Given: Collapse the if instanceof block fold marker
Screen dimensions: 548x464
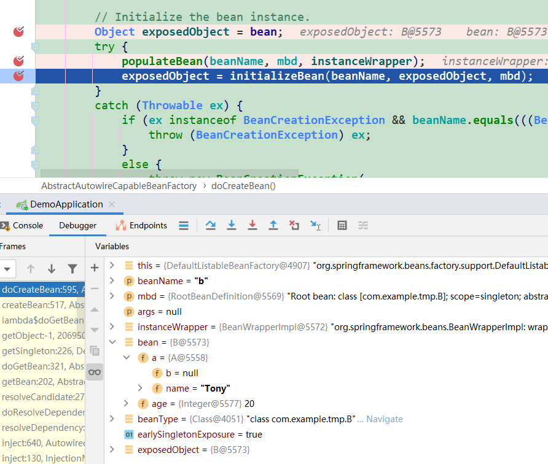Looking at the screenshot, I should 35,120.
